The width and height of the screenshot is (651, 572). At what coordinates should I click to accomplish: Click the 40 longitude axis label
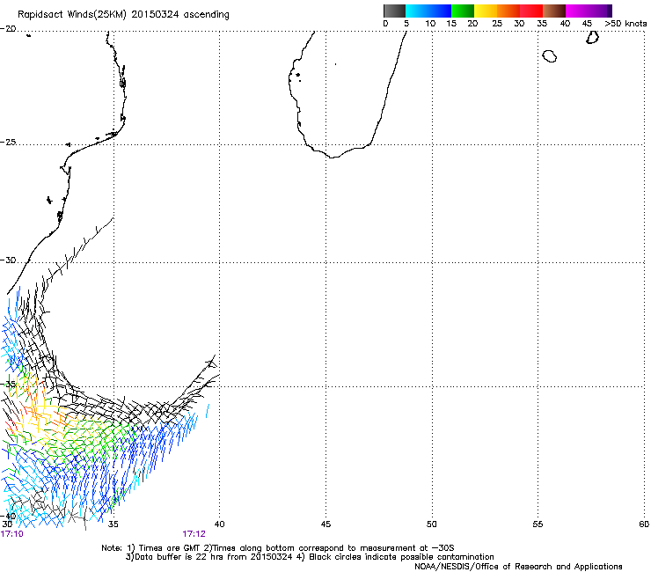pyautogui.click(x=220, y=524)
